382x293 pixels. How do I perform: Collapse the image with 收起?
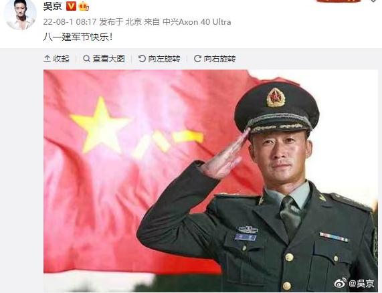[61, 59]
